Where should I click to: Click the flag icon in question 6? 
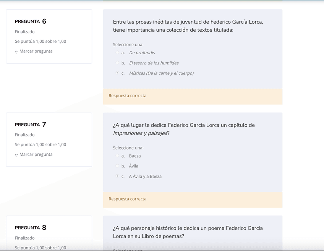point(16,52)
